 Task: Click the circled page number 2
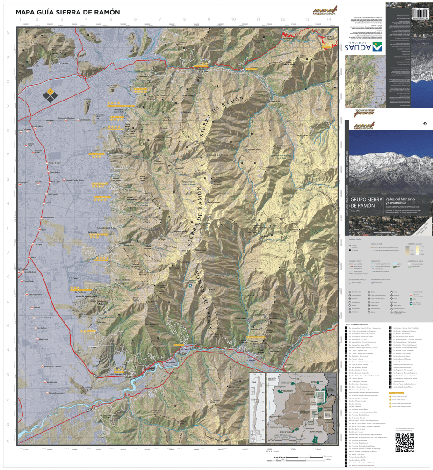[425, 123]
